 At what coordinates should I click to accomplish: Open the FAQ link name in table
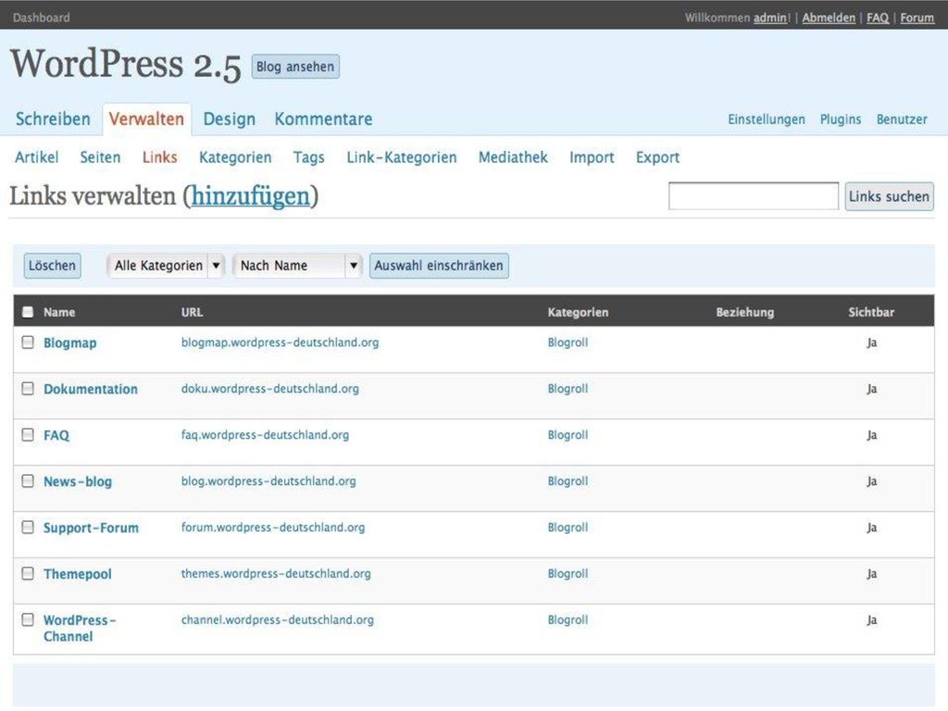point(56,435)
